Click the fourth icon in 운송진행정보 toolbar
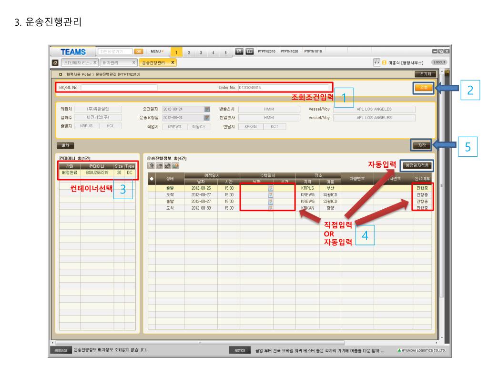 [175, 166]
